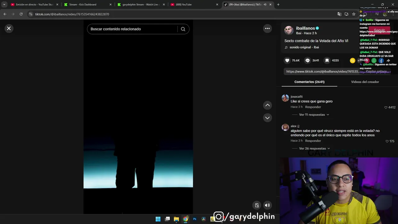Screen dimensions: 398x224
Task: Bookmark this page with the star icon
Action: coord(354,14)
